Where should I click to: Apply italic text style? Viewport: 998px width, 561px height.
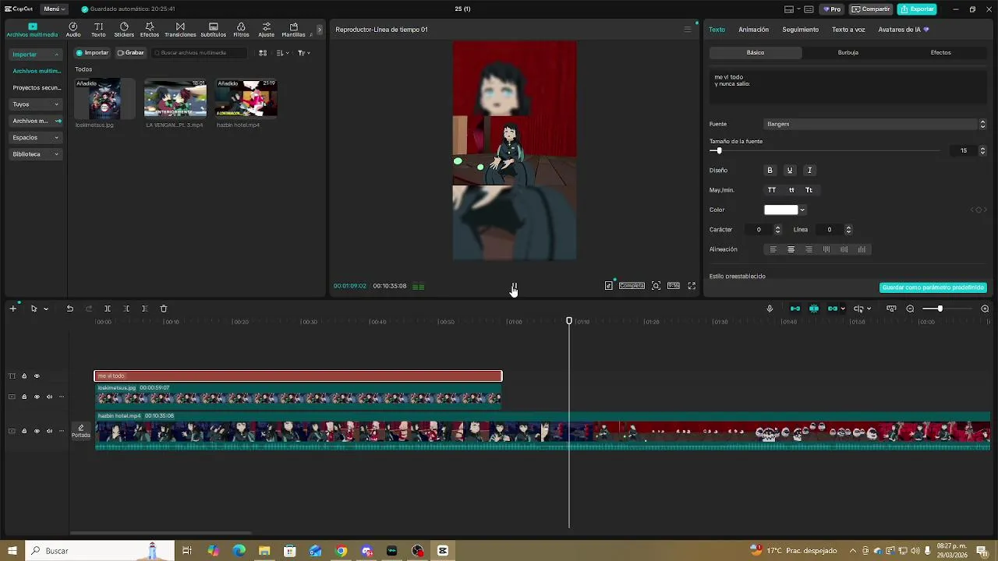coord(809,171)
